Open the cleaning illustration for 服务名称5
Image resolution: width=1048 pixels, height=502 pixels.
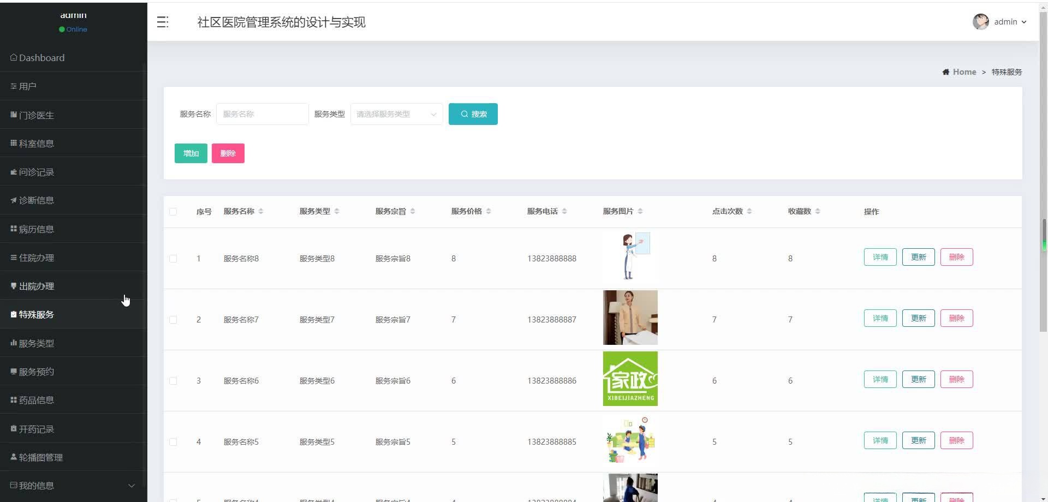pos(630,440)
